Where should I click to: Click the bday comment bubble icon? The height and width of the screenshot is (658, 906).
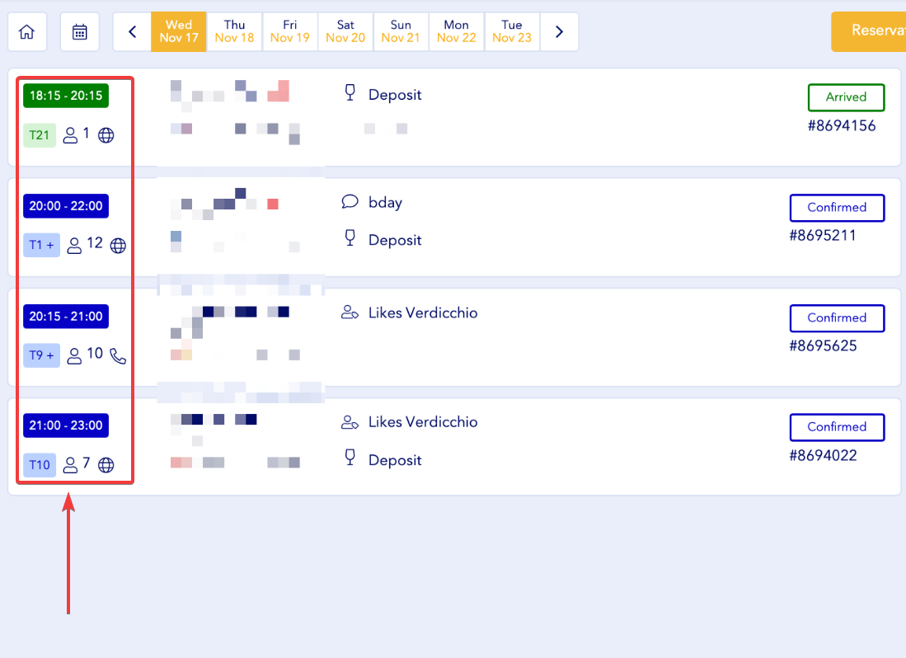coord(350,202)
